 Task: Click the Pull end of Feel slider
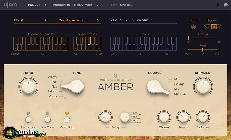point(217,54)
